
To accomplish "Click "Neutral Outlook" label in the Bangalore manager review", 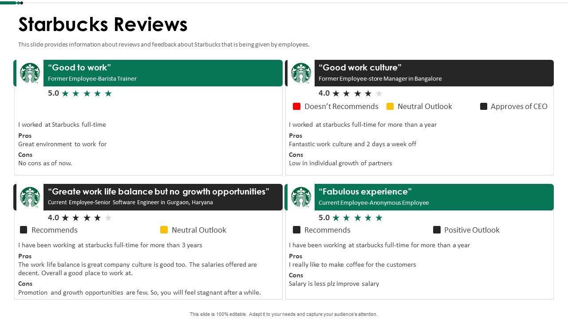I will click(x=425, y=106).
